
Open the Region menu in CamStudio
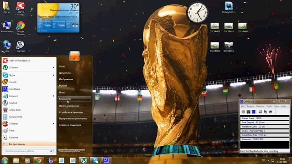250,106
